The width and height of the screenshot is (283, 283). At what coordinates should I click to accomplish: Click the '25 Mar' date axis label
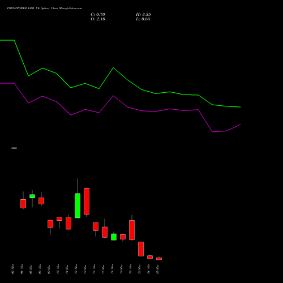(x=157, y=269)
